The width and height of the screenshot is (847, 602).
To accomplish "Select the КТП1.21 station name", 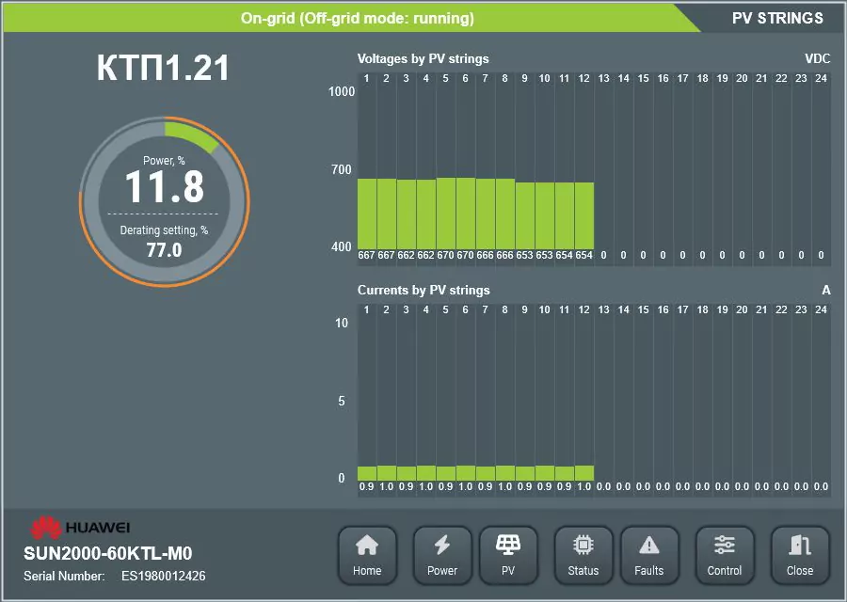I will [x=163, y=68].
